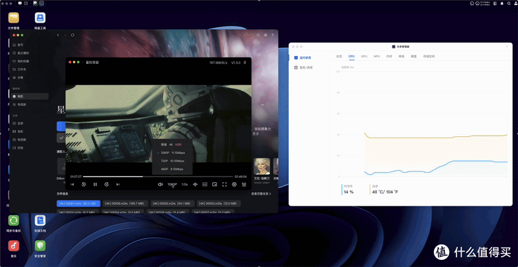Select the 1080P 11.15Mbps quality option
The width and height of the screenshot is (518, 267).
click(x=172, y=153)
